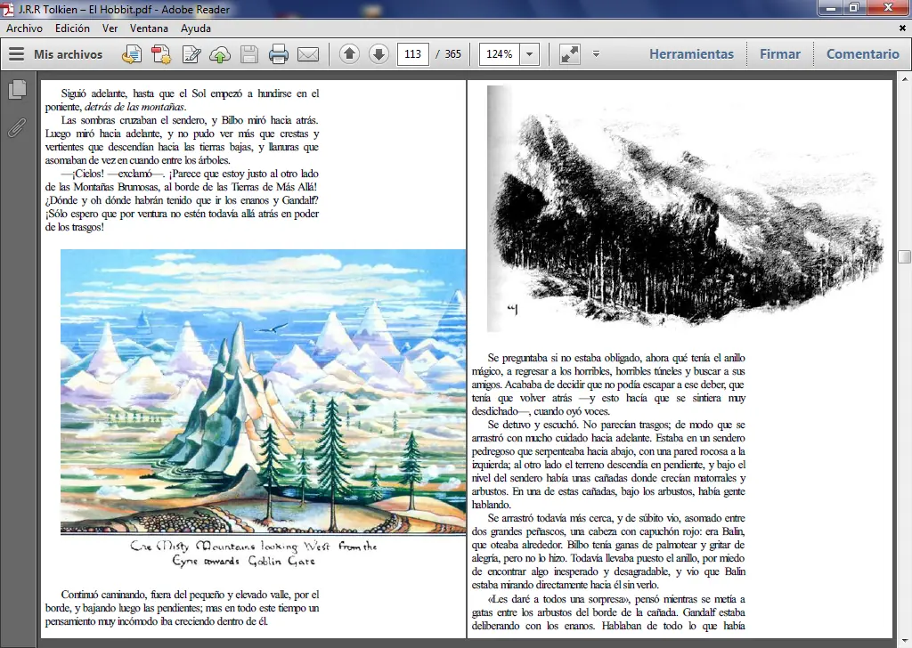The image size is (912, 648).
Task: Open the Ventana menu
Action: (149, 28)
